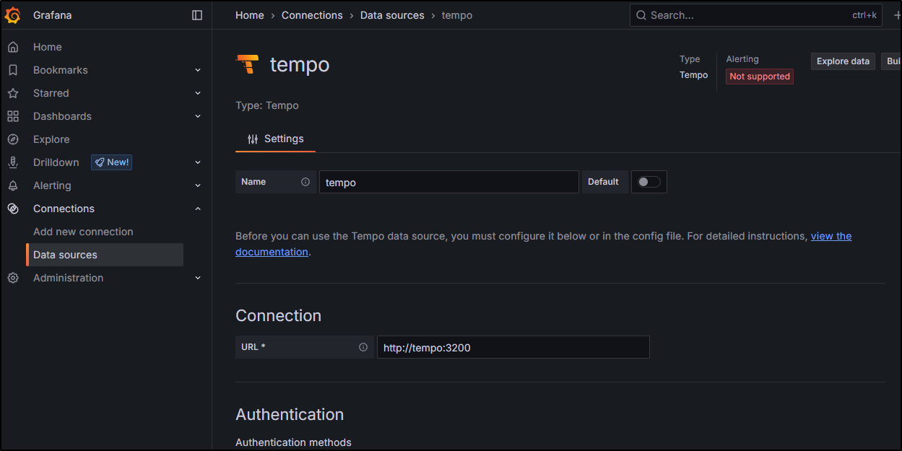Go to Home breadcrumb link
The height and width of the screenshot is (451, 902).
click(x=250, y=15)
